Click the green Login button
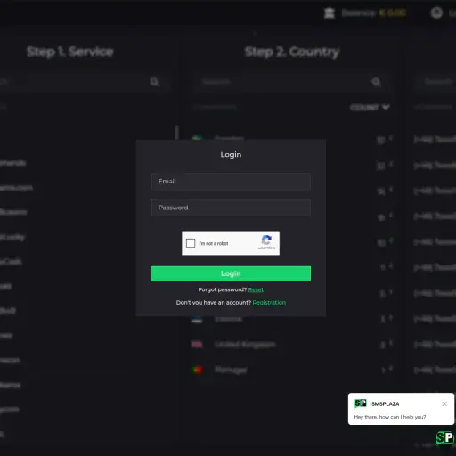This screenshot has height=456, width=456. point(231,273)
